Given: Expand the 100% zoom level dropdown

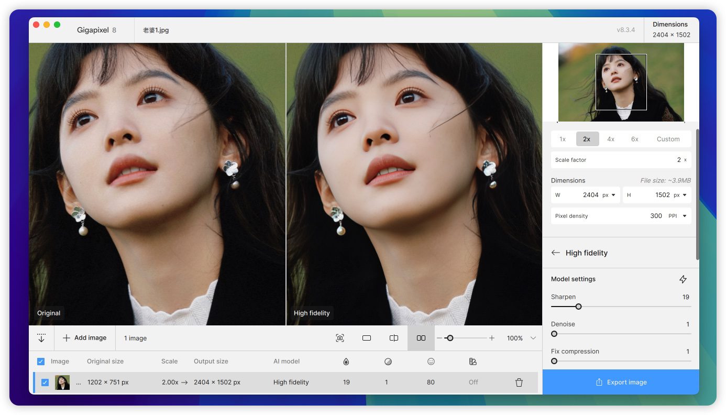Looking at the screenshot, I should (533, 338).
